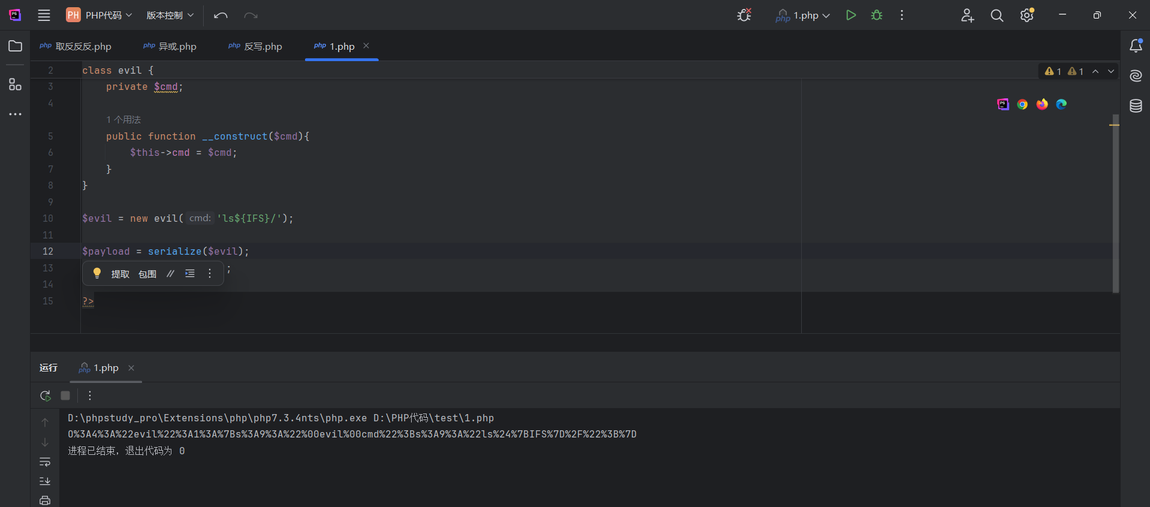
Task: Switch to the 反写.php editor tab
Action: coord(255,47)
